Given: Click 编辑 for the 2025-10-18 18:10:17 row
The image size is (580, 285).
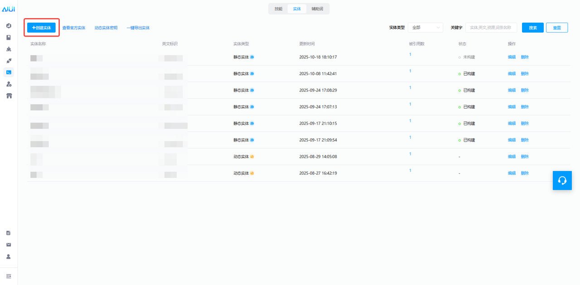Looking at the screenshot, I should point(512,57).
